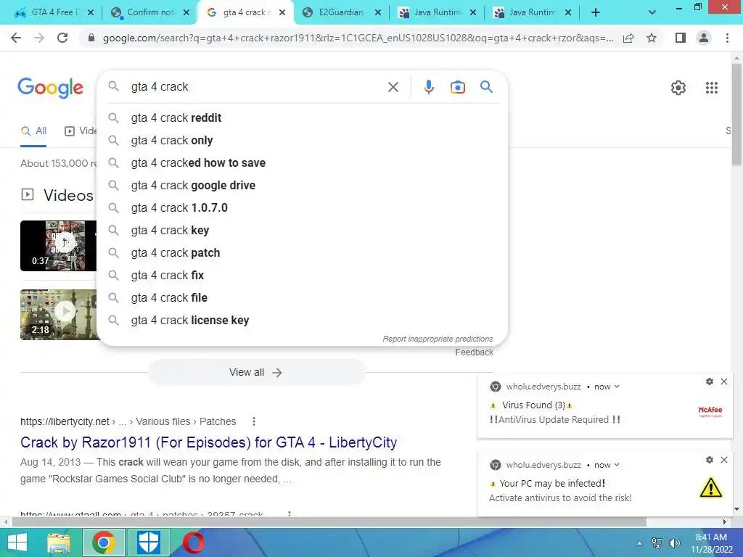Click the volume speaker tray icon
743x557 pixels.
pyautogui.click(x=674, y=542)
